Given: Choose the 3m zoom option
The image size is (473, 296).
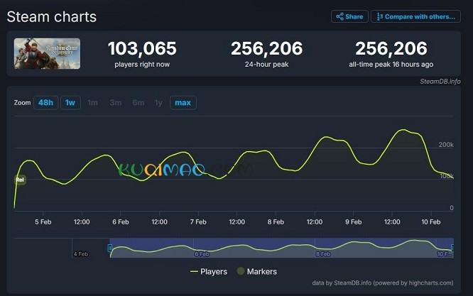Looking at the screenshot, I should click(x=116, y=103).
